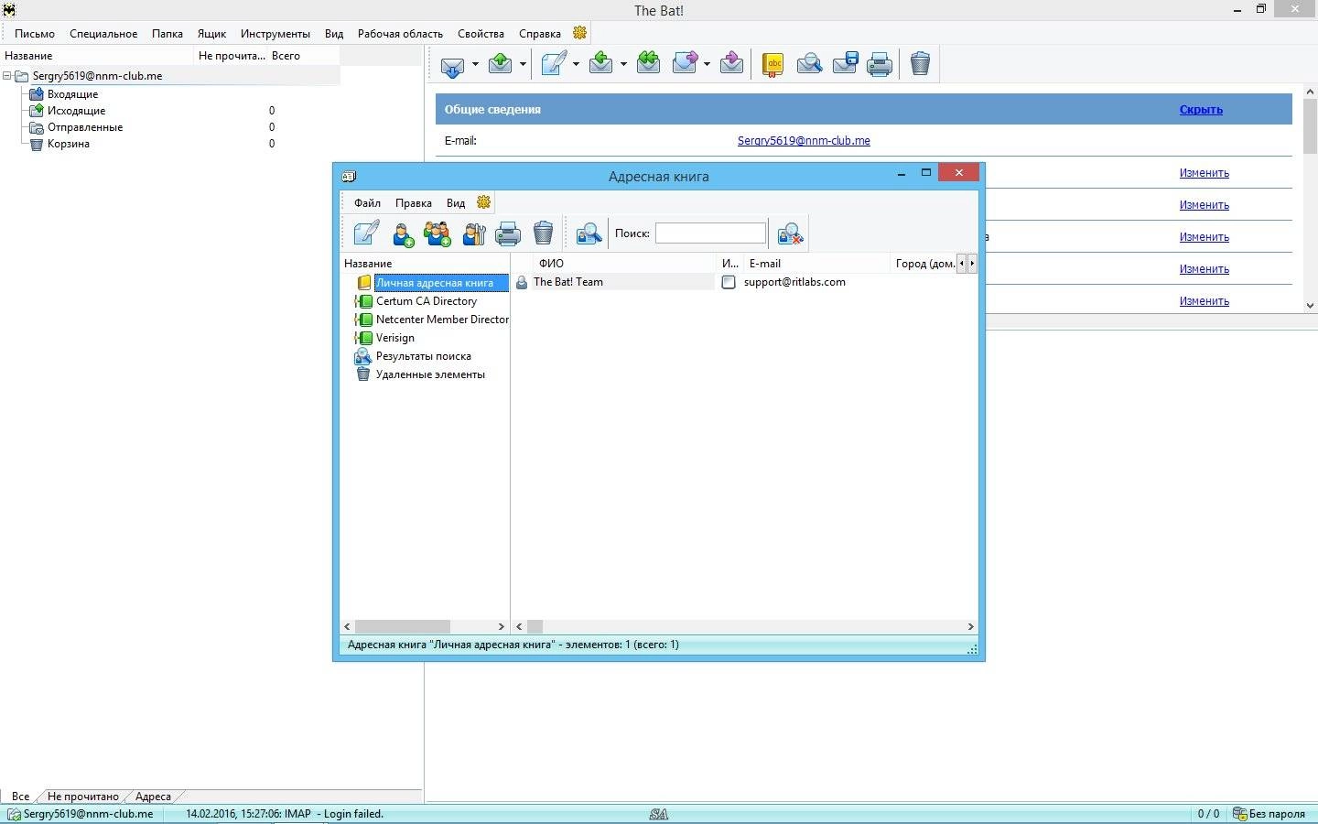Open Правка menu in Address Book
1318x824 pixels.
414,203
